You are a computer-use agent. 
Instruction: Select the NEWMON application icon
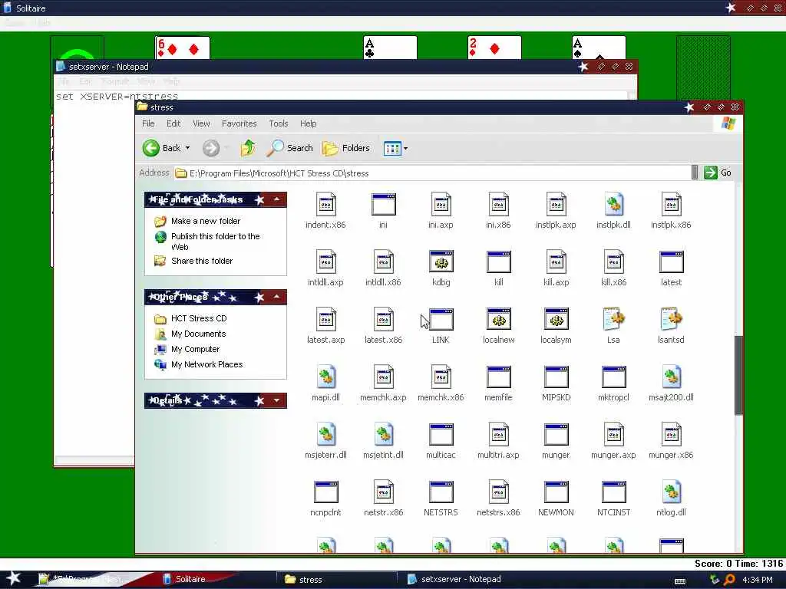tap(556, 492)
